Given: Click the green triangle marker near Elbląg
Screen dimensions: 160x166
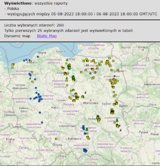Looking at the screenshot, I should click(67, 60).
